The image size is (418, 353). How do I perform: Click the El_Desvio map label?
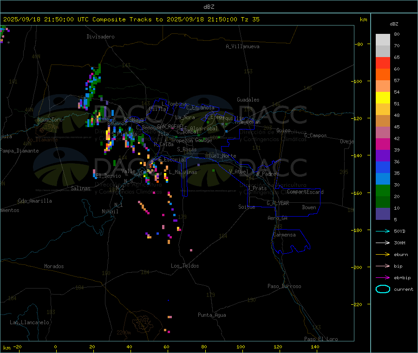click(x=108, y=176)
